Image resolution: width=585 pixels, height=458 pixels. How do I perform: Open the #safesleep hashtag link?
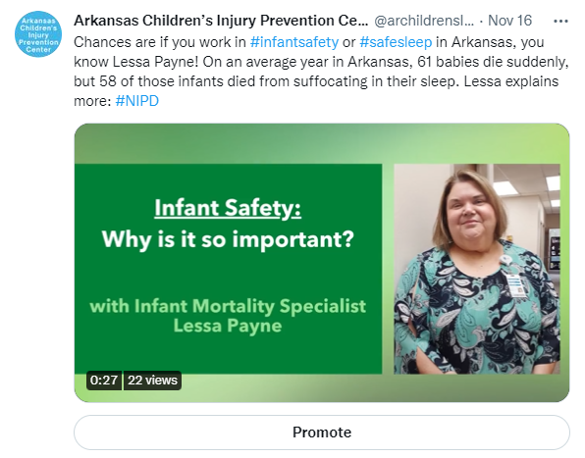coord(396,42)
